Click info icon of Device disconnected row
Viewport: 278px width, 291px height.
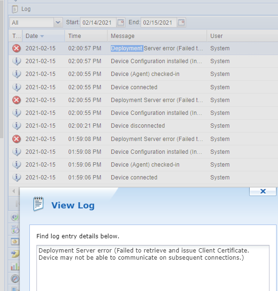(x=17, y=126)
